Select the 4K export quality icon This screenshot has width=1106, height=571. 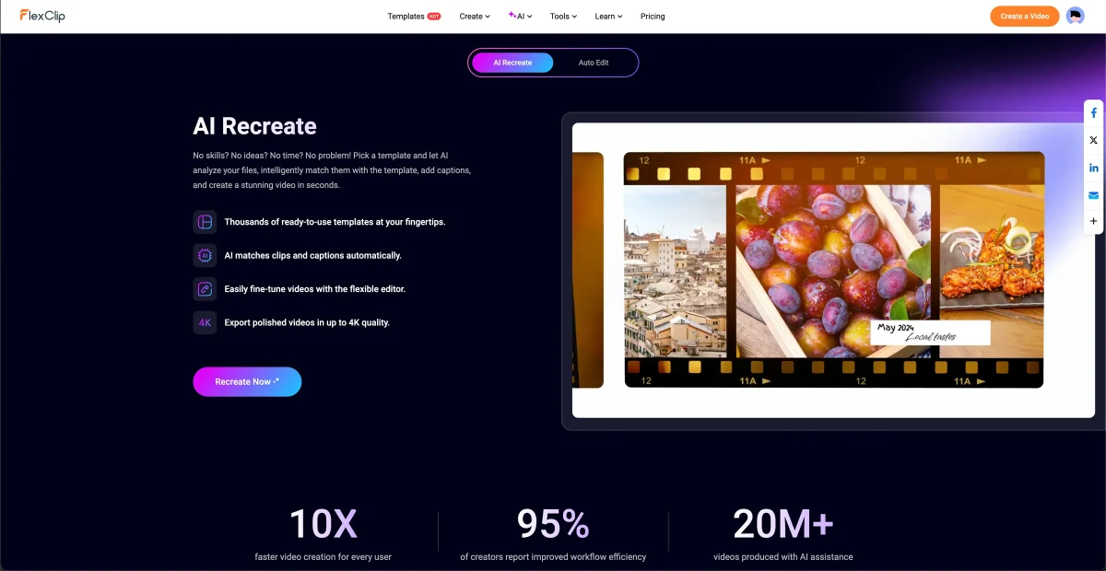tap(204, 322)
